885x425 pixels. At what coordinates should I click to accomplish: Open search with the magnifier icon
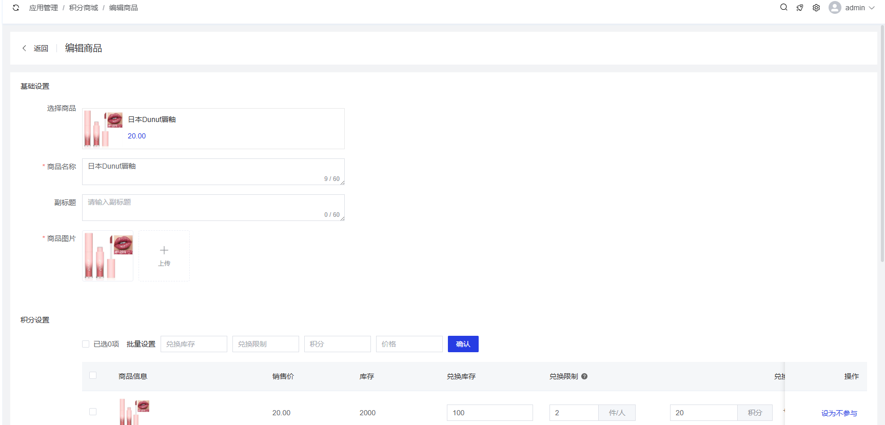point(783,8)
